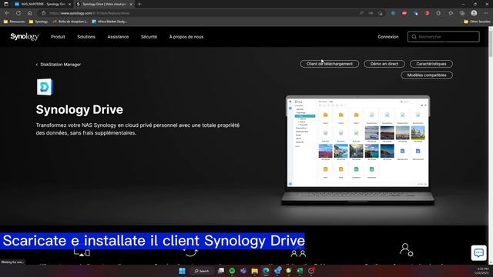Viewport: 493px width, 277px height.
Task: Go back to DiskStation Manager
Action: 59,65
